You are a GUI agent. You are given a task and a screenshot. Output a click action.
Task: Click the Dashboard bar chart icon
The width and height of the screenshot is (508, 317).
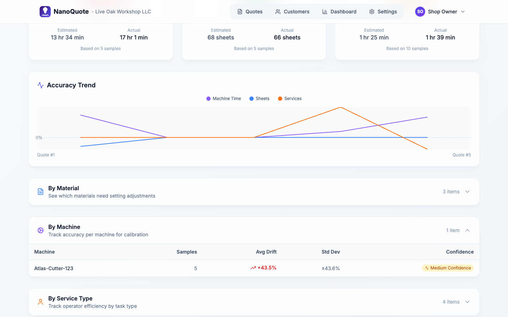click(325, 12)
